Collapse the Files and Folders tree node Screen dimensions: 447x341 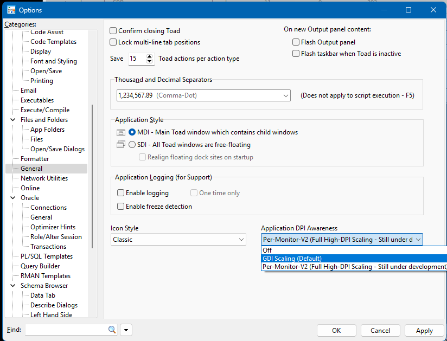coord(13,120)
